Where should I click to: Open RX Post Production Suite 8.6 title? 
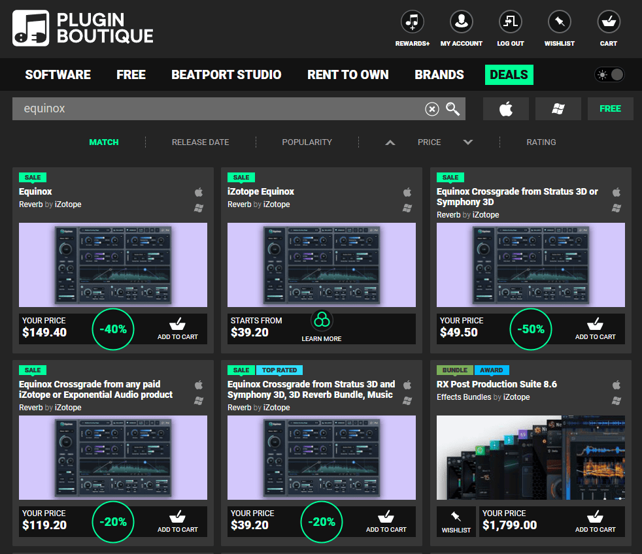497,384
